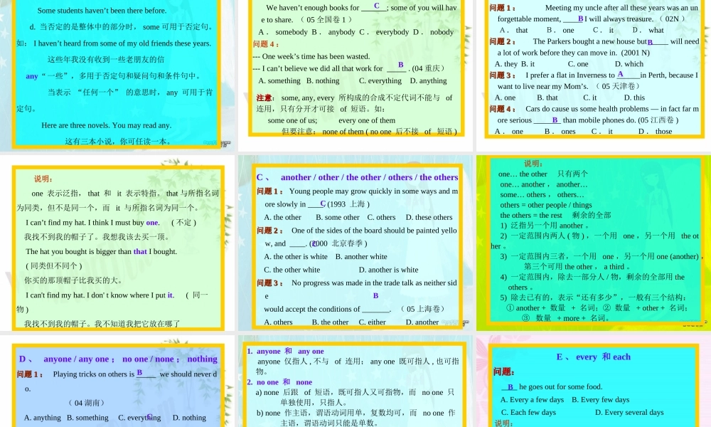Viewport: 711px width, 427px height.
Task: Click the option 'C. Each few days'
Action: [x=528, y=413]
